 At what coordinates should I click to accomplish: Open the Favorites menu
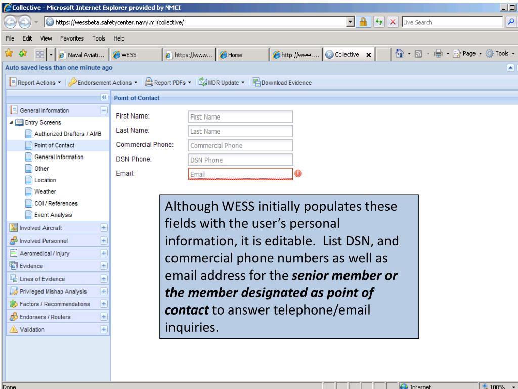pyautogui.click(x=72, y=38)
